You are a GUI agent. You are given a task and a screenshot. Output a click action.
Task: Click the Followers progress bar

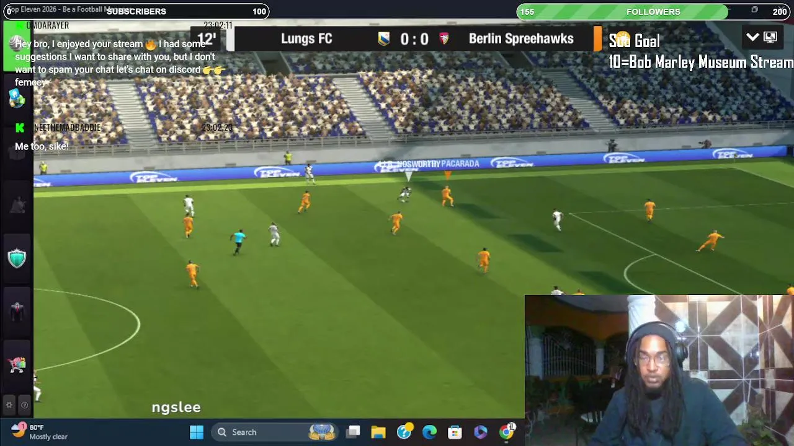653,11
